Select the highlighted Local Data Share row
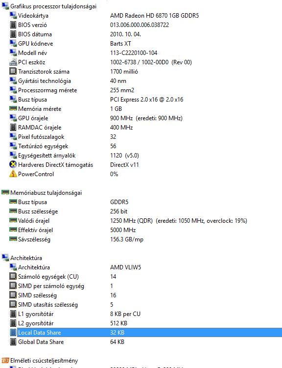The width and height of the screenshot is (282, 368). coord(149,332)
